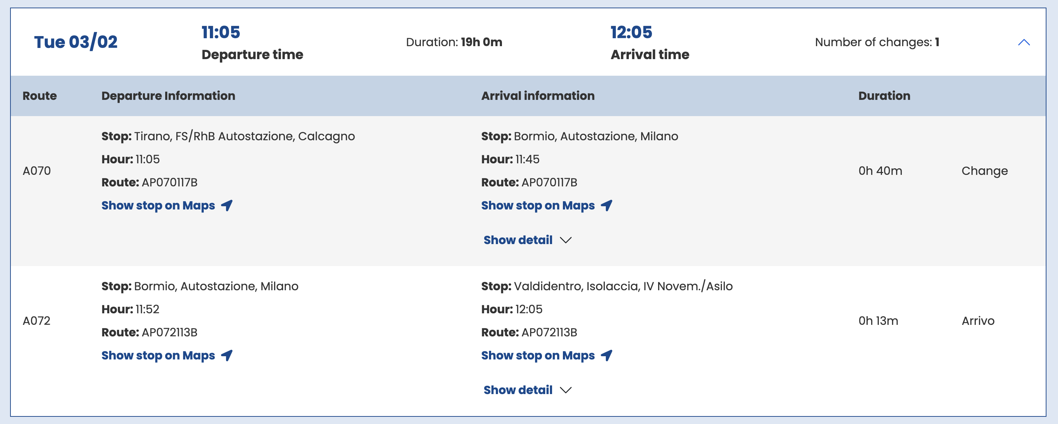Expand the Show detail chevron for route A072

click(565, 390)
